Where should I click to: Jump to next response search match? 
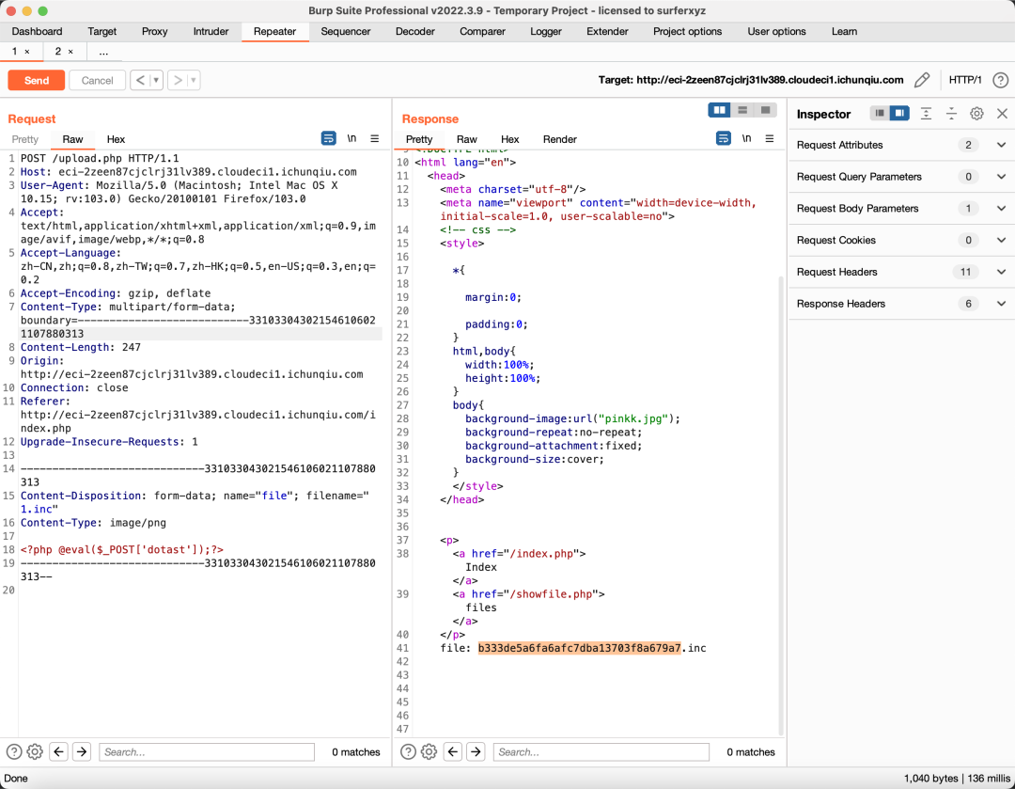pos(476,751)
